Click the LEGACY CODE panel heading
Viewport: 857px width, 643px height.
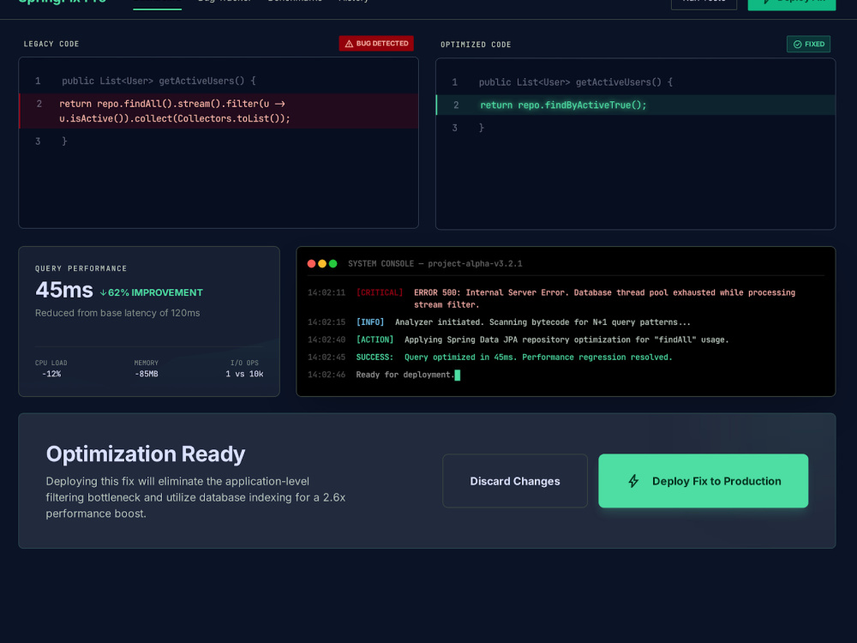coord(51,44)
